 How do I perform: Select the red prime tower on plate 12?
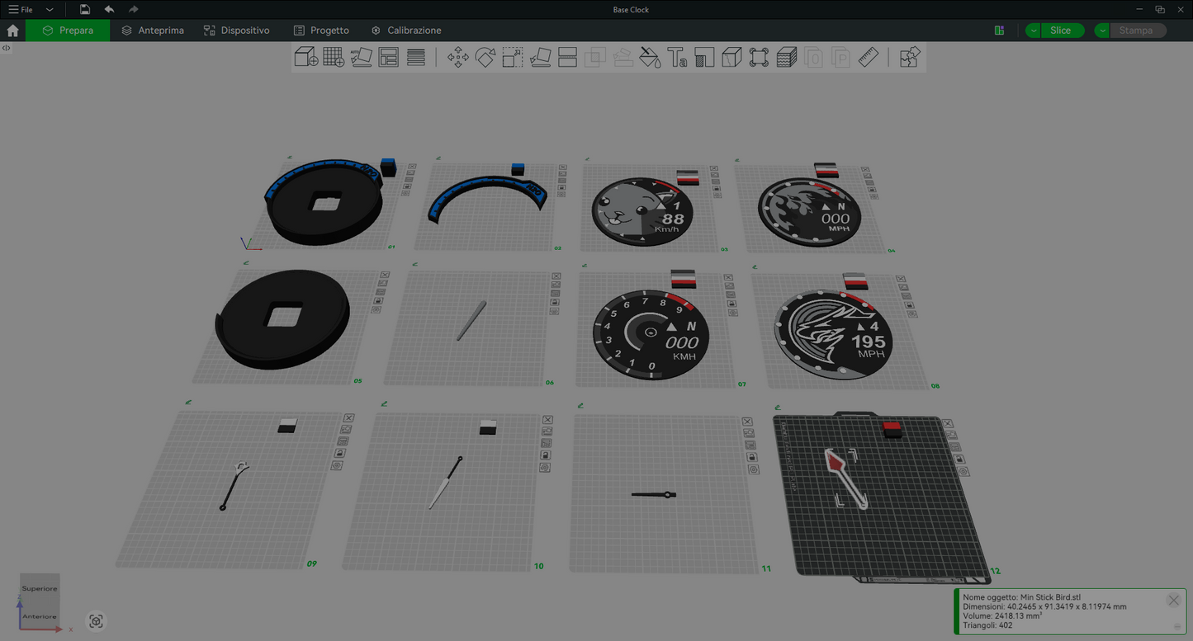pyautogui.click(x=892, y=428)
